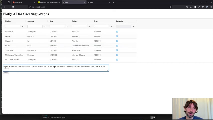Reload the page with the refresh icon
This screenshot has width=213, height=120.
[13, 7]
